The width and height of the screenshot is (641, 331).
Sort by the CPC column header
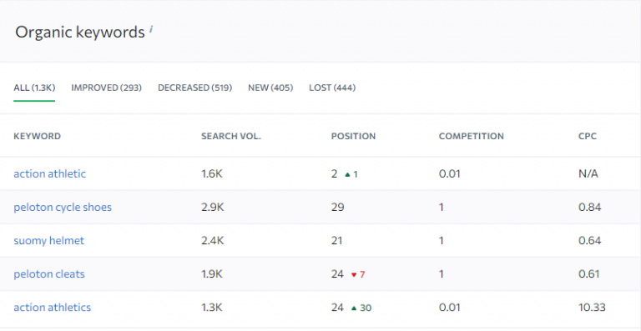click(x=588, y=136)
